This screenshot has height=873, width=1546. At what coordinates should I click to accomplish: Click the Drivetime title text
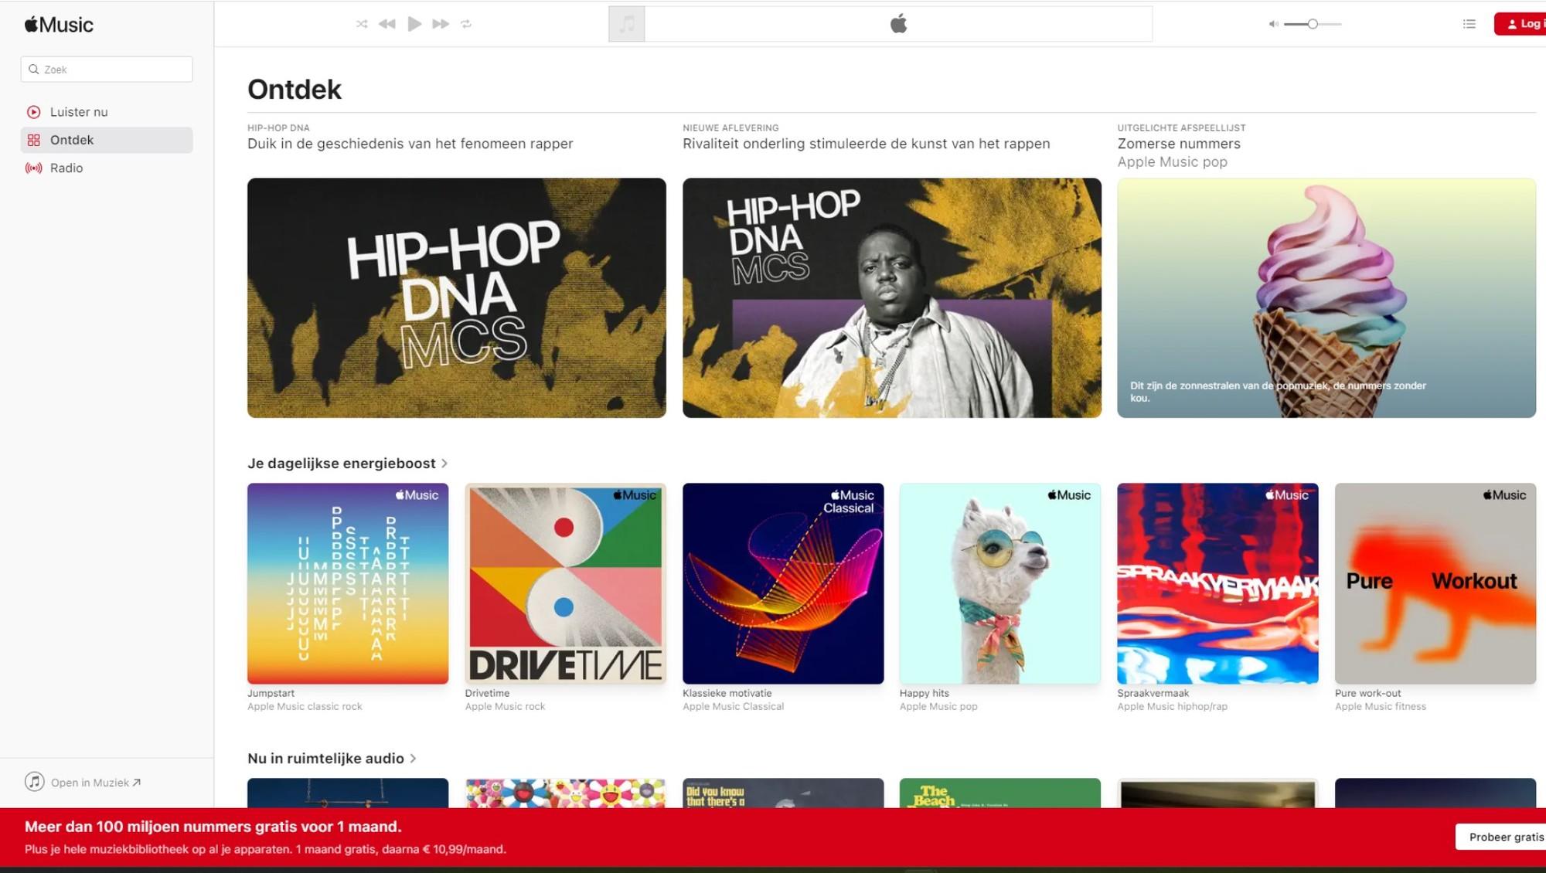pos(487,693)
